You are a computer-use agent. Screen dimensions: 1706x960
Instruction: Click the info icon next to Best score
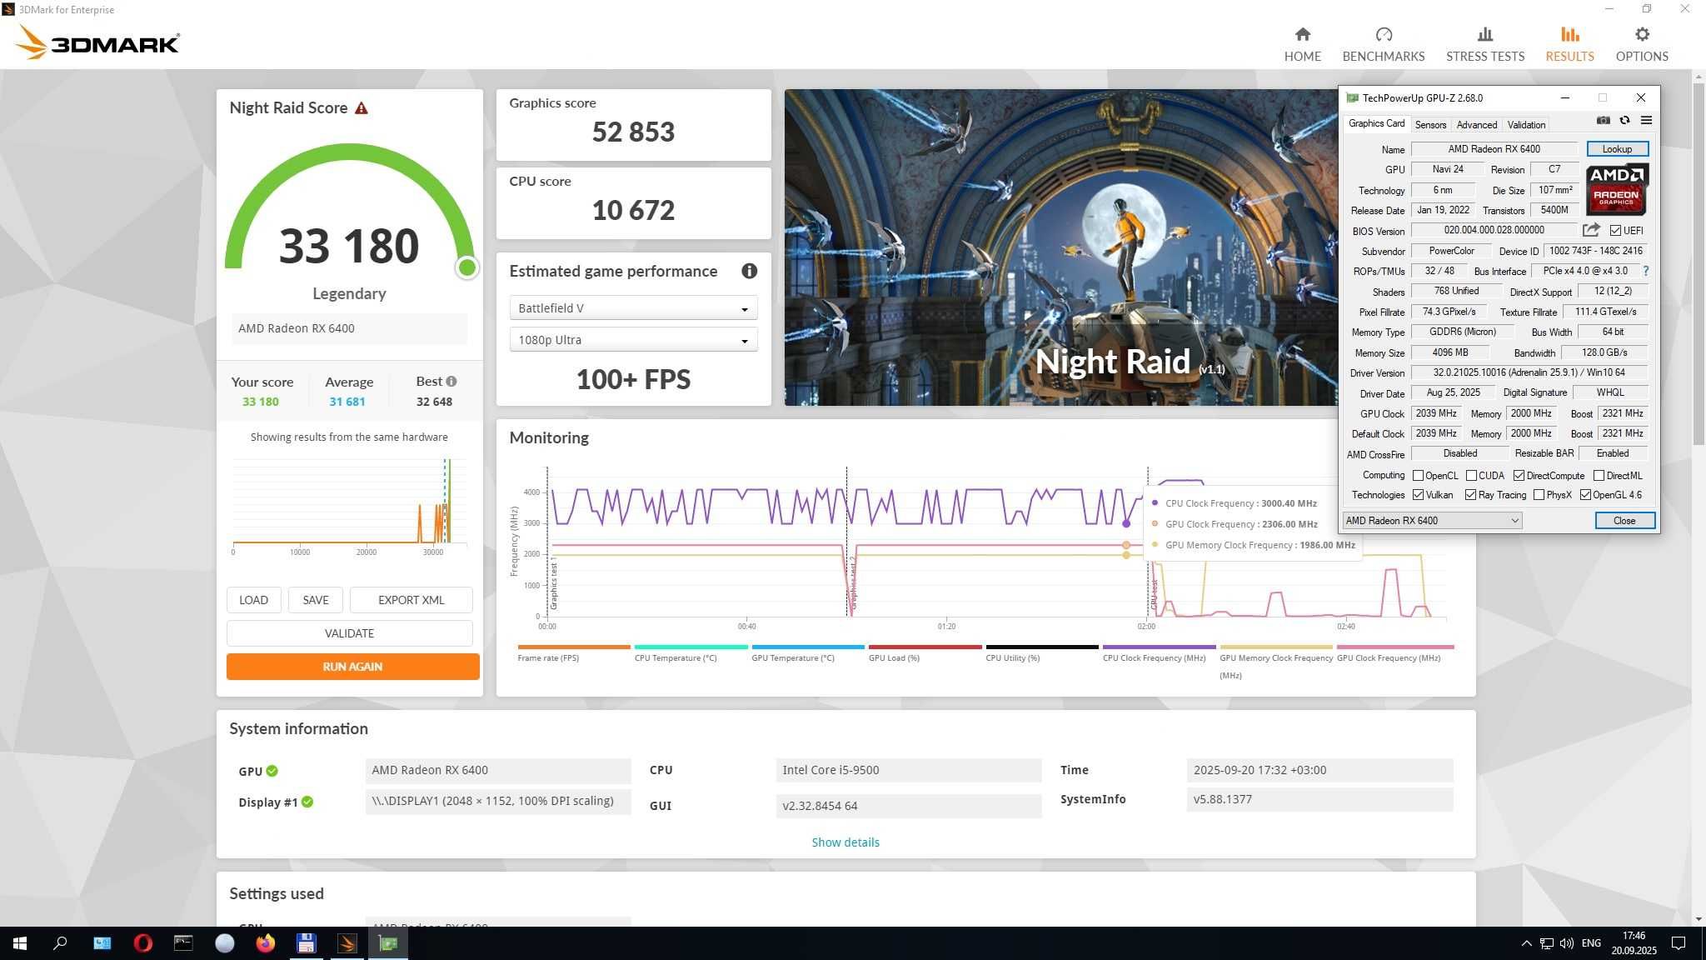tap(451, 382)
